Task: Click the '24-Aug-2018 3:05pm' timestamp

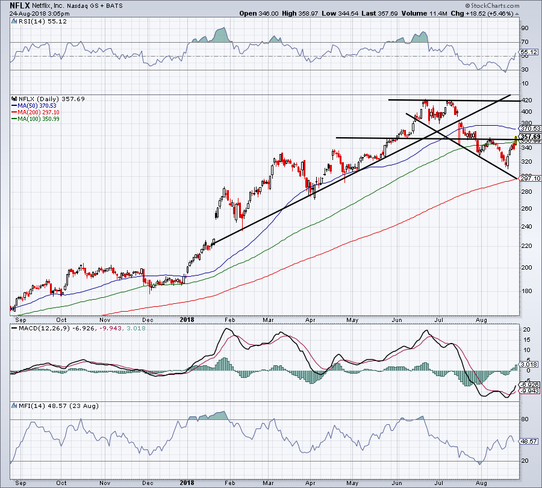Action: [x=39, y=14]
